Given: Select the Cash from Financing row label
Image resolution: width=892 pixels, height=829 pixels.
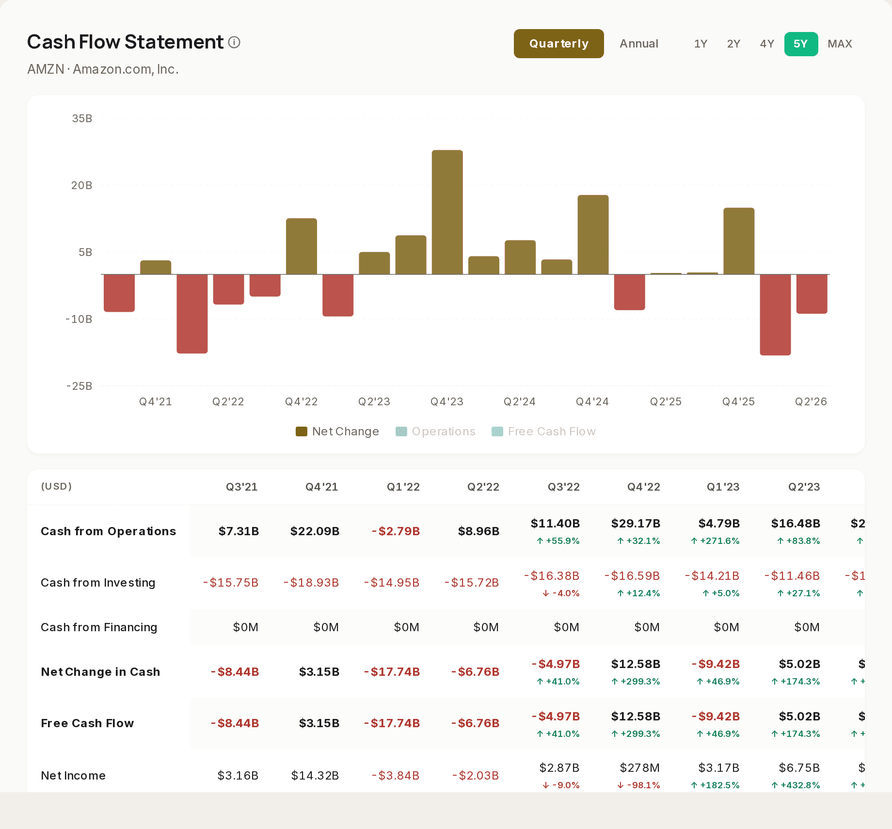Looking at the screenshot, I should pos(99,627).
